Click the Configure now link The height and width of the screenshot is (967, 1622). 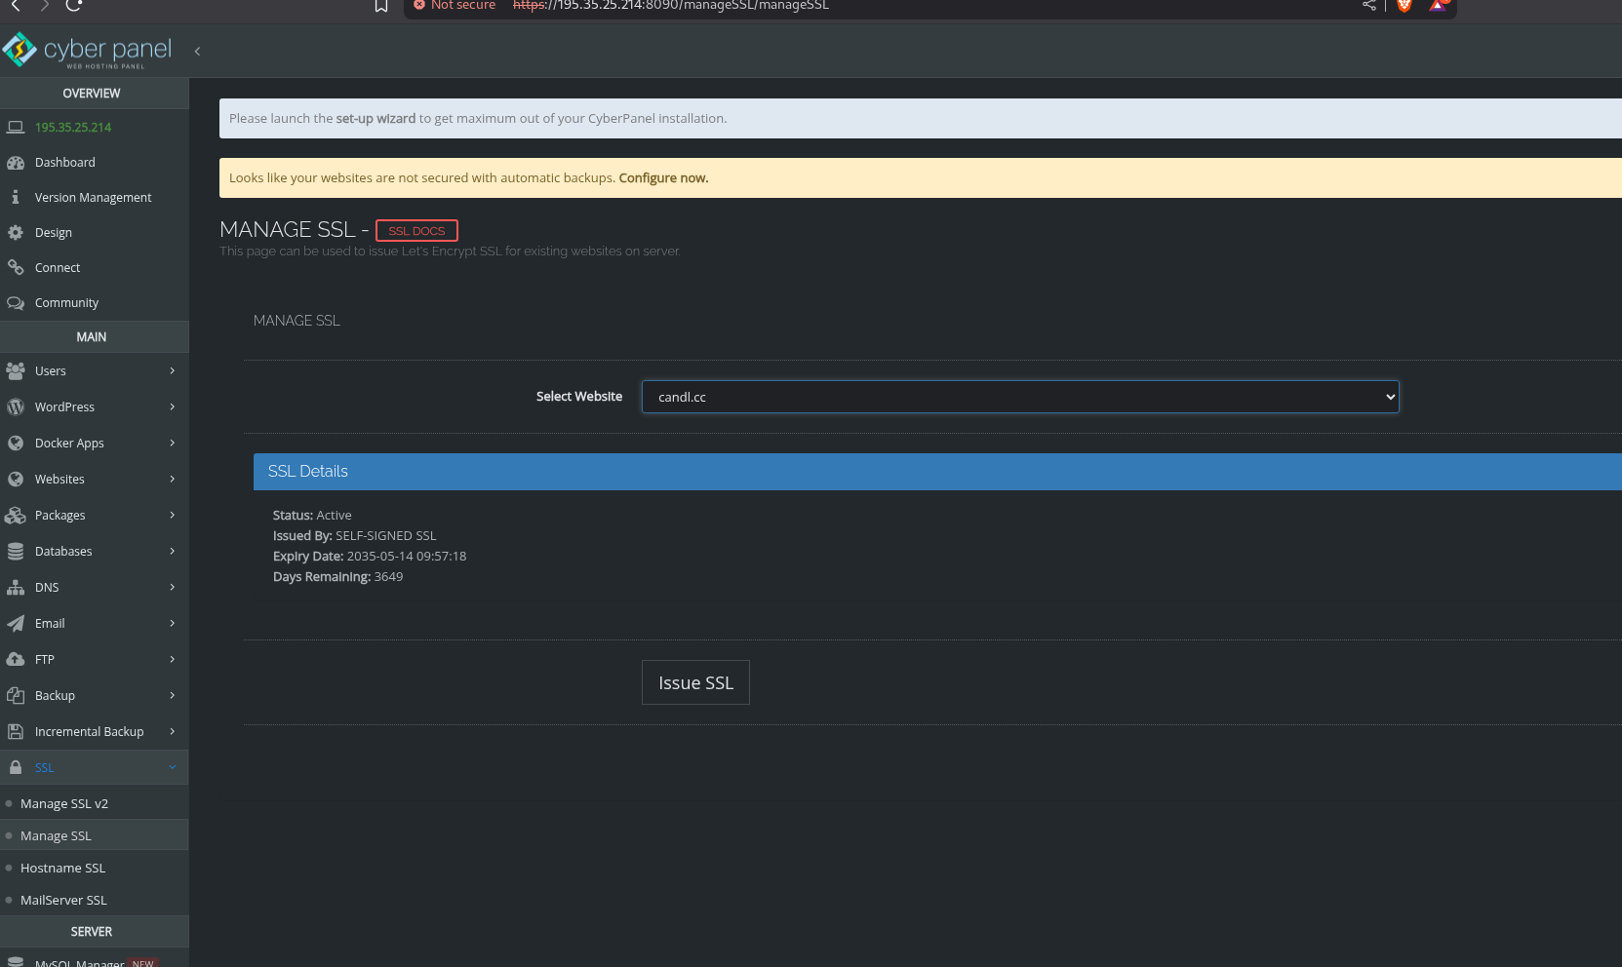coord(663,177)
